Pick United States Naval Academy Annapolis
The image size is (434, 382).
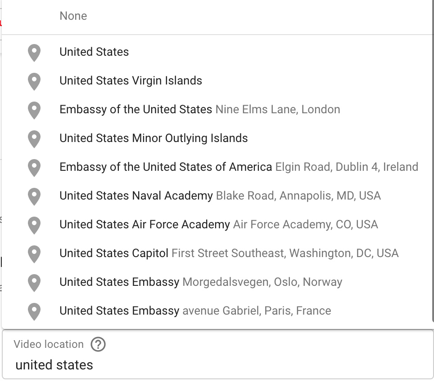click(x=217, y=195)
